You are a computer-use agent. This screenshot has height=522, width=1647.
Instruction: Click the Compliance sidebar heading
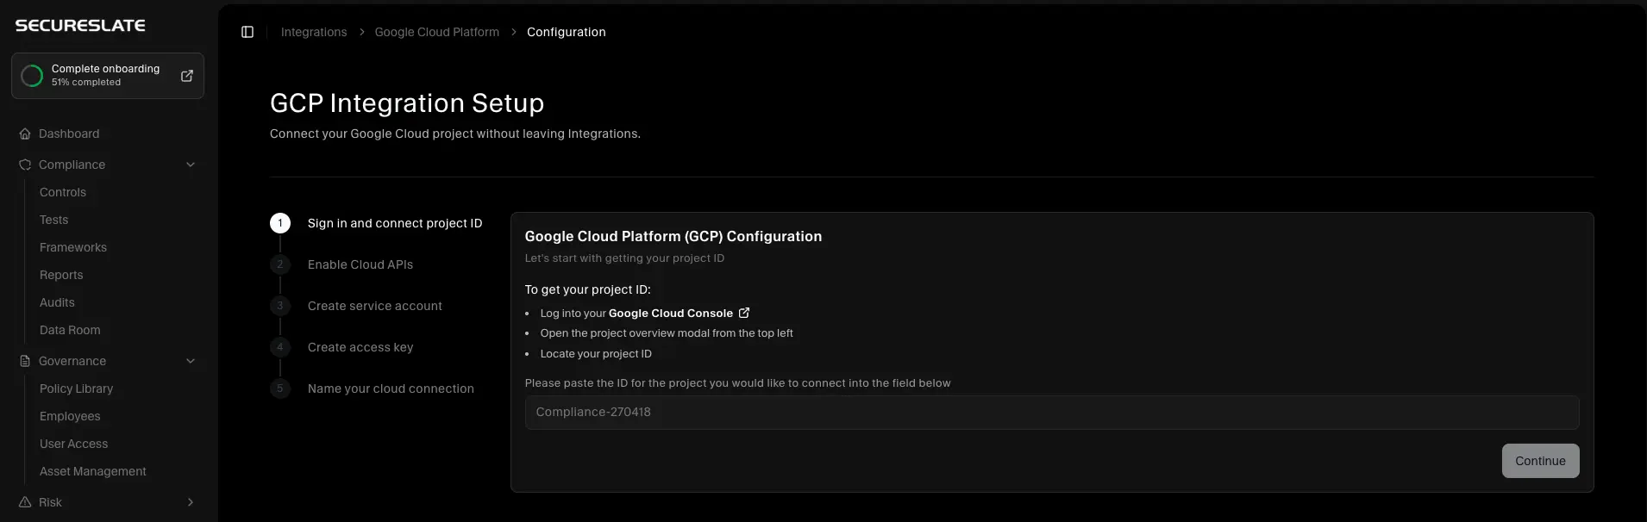coord(72,165)
